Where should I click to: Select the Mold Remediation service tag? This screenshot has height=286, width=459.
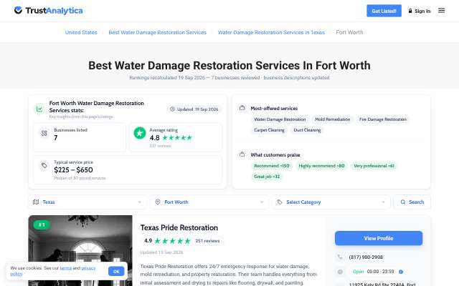click(332, 119)
